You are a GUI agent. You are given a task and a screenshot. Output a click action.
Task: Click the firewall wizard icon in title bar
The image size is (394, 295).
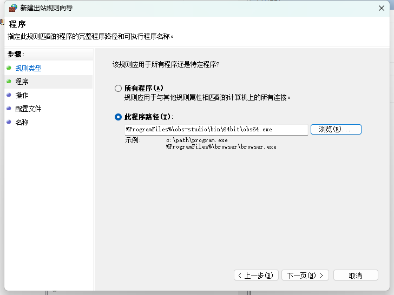coord(13,8)
